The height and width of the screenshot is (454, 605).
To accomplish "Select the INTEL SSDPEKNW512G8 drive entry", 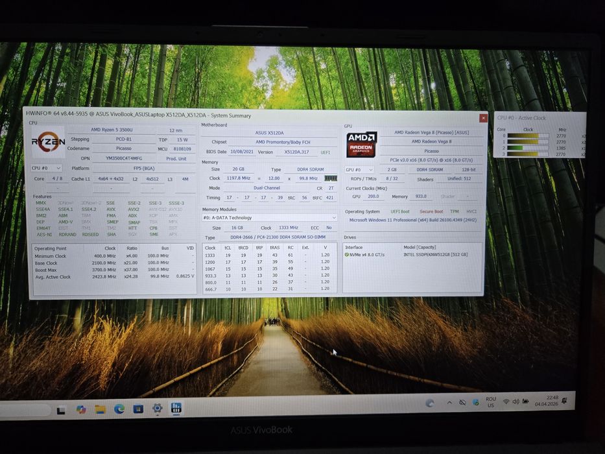I will pyautogui.click(x=436, y=255).
